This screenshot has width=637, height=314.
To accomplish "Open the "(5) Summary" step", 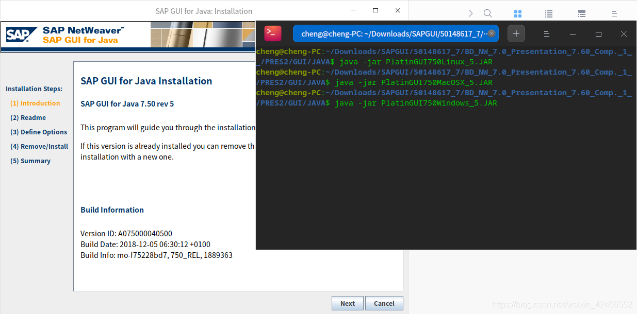I will 30,161.
